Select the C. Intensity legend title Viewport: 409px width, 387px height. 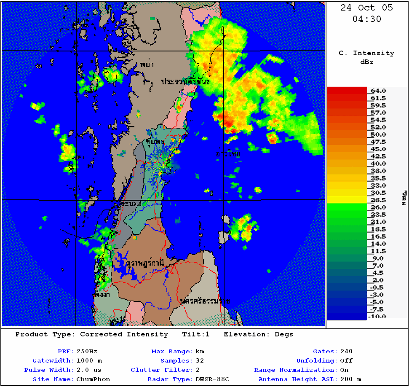(x=366, y=53)
